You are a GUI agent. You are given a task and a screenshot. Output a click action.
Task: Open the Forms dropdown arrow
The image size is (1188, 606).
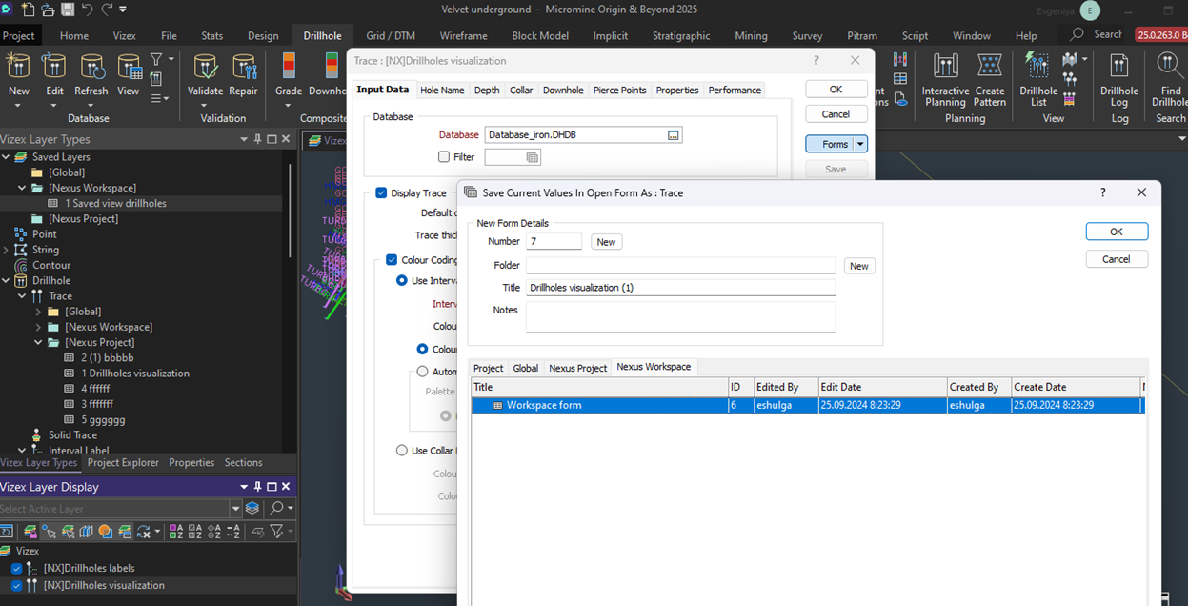tap(860, 145)
